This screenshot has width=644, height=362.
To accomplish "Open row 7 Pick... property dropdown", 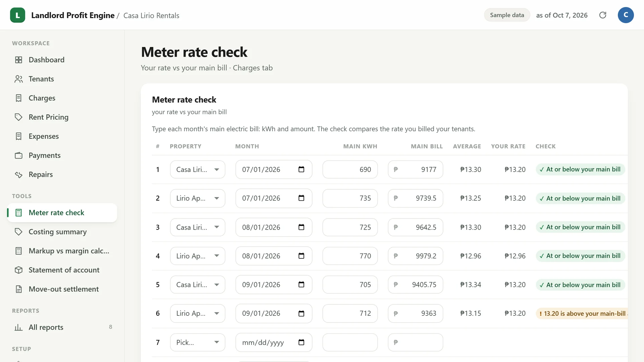I will pyautogui.click(x=198, y=342).
